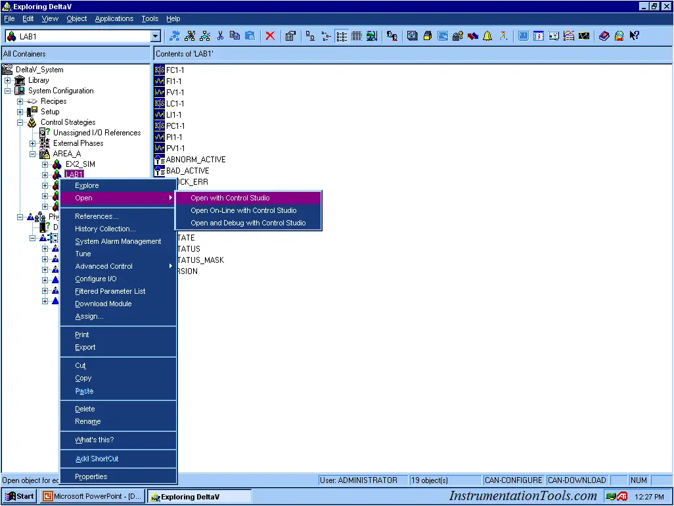
Task: Click the padlock and key security icon
Action: coord(457,36)
